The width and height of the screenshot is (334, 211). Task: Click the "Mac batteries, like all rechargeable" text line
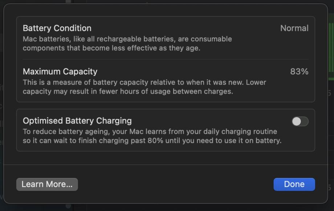coord(127,39)
